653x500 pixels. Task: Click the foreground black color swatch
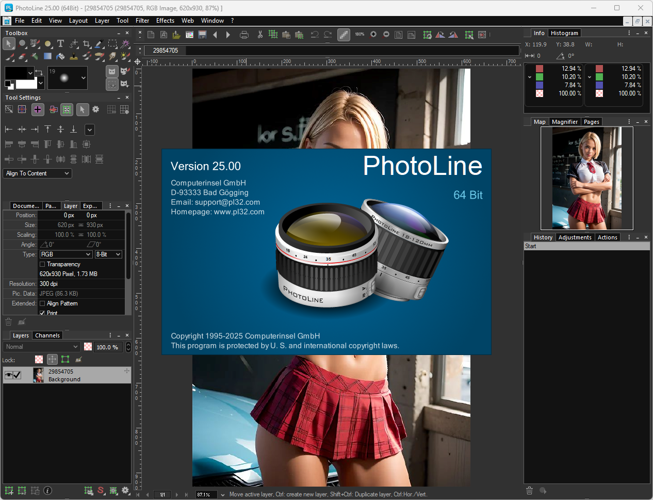[x=16, y=73]
